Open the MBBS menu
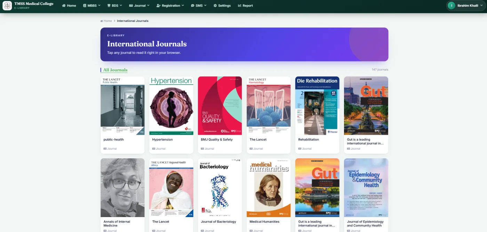Viewport: 487px width, 232px height. 92,6
